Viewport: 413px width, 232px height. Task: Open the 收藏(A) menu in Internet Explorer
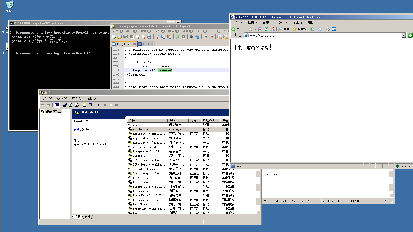pos(283,23)
